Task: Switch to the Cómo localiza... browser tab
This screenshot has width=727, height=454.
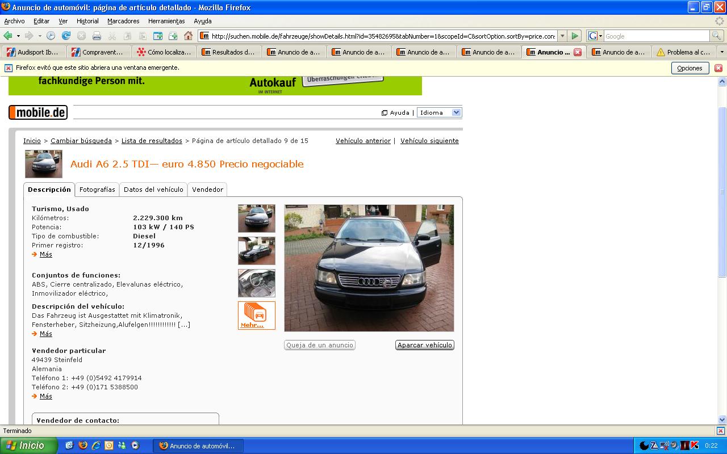Action: (x=164, y=52)
